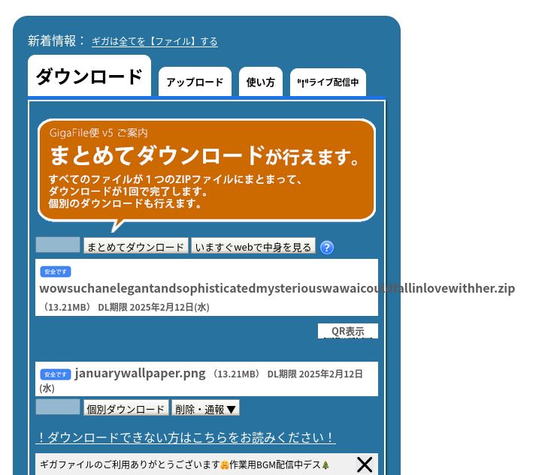This screenshot has width=548, height=475.
Task: Open the 使い方 tab
Action: [x=261, y=82]
